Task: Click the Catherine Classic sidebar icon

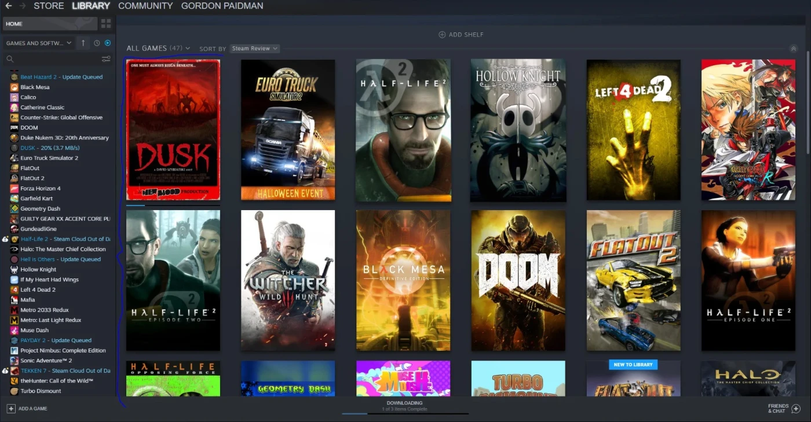Action: 14,108
